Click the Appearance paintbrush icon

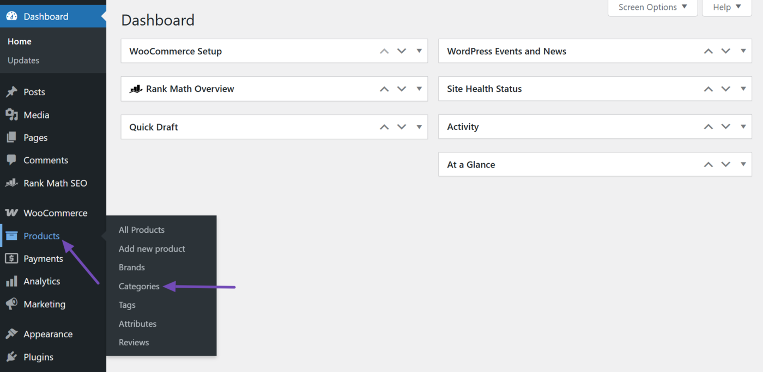tap(11, 334)
